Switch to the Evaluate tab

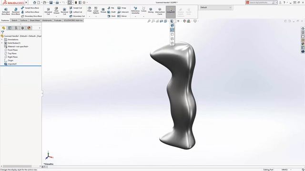(58, 20)
